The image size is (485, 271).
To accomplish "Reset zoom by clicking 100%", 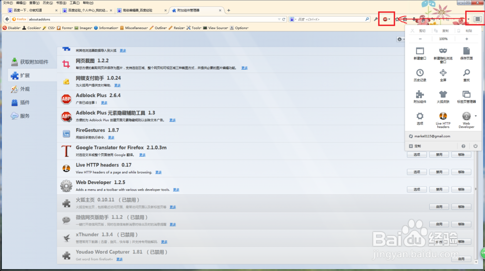I will coord(443,39).
